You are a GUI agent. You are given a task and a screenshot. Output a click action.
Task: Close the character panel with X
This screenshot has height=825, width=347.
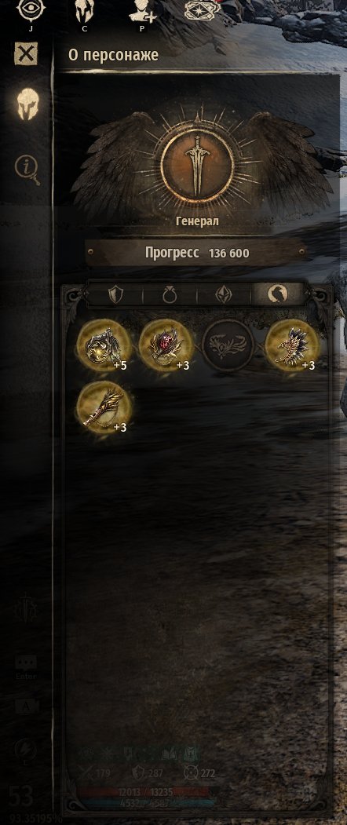[x=26, y=53]
